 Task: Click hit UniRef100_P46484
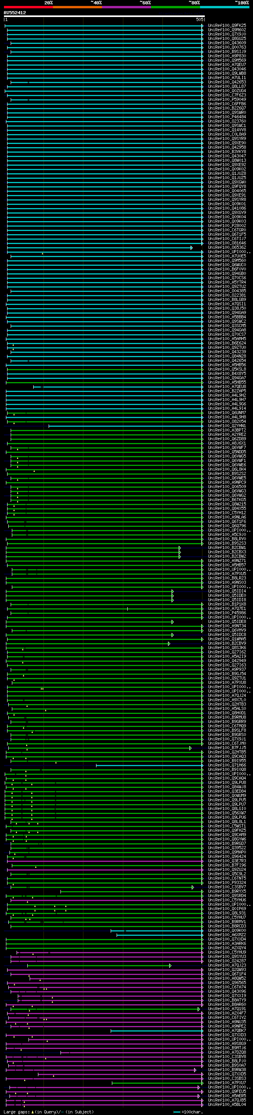click(x=227, y=117)
